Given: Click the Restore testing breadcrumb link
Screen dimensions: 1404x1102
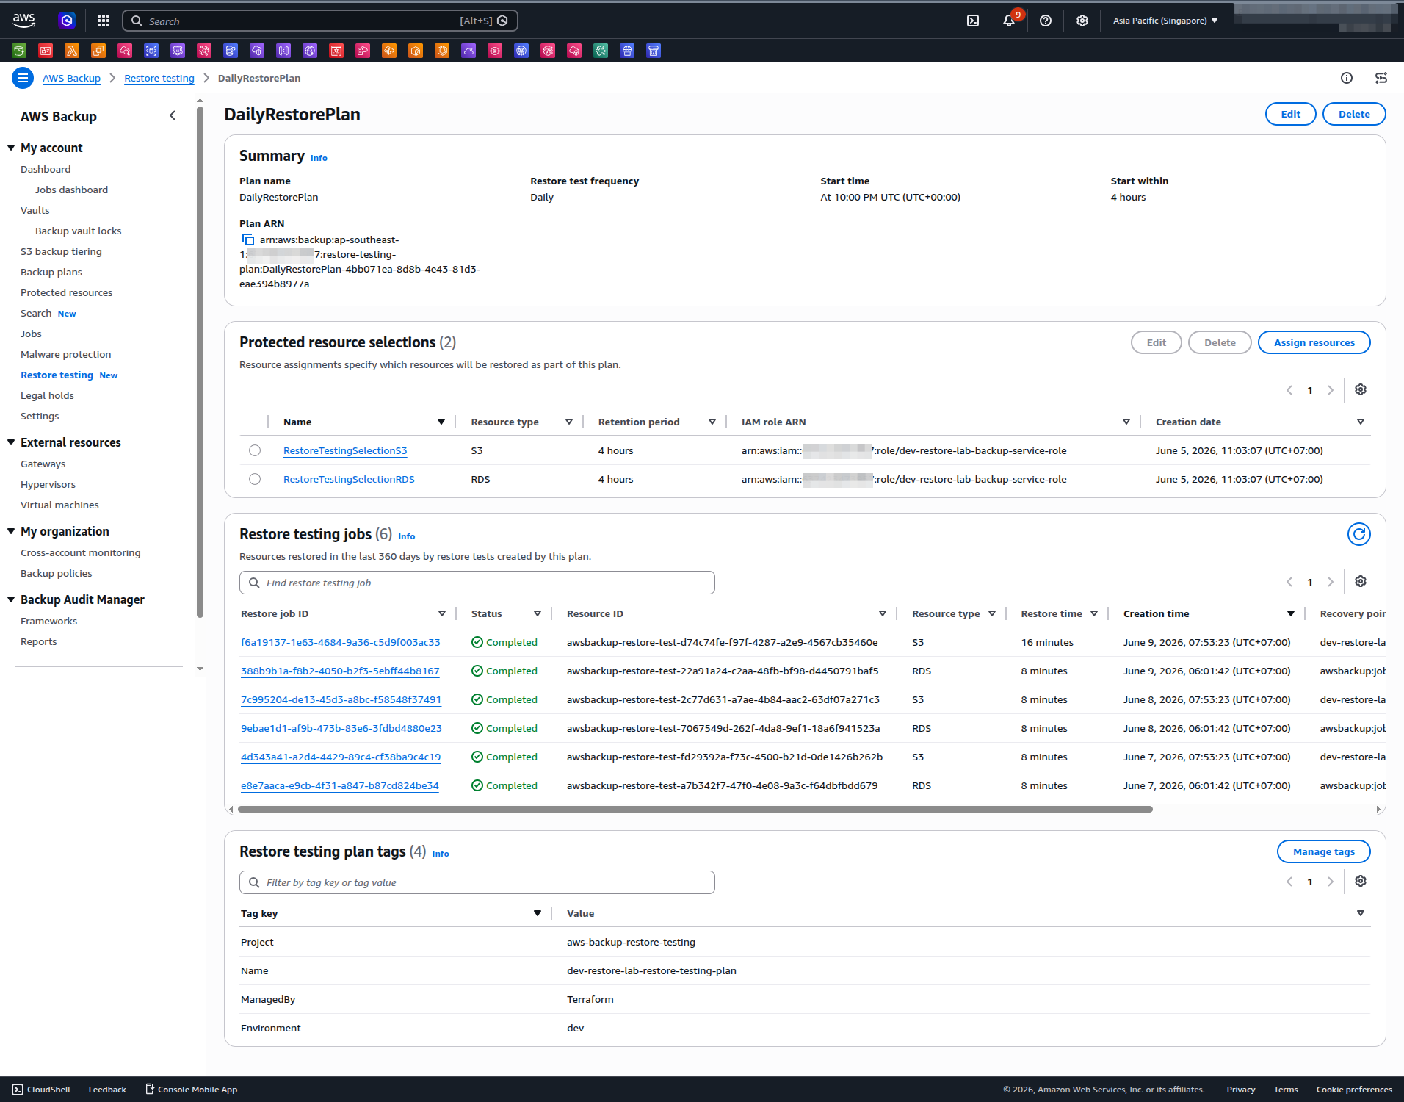Looking at the screenshot, I should pyautogui.click(x=159, y=78).
